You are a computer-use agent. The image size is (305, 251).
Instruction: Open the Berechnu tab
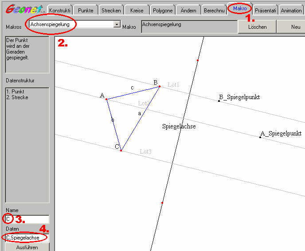click(x=214, y=11)
